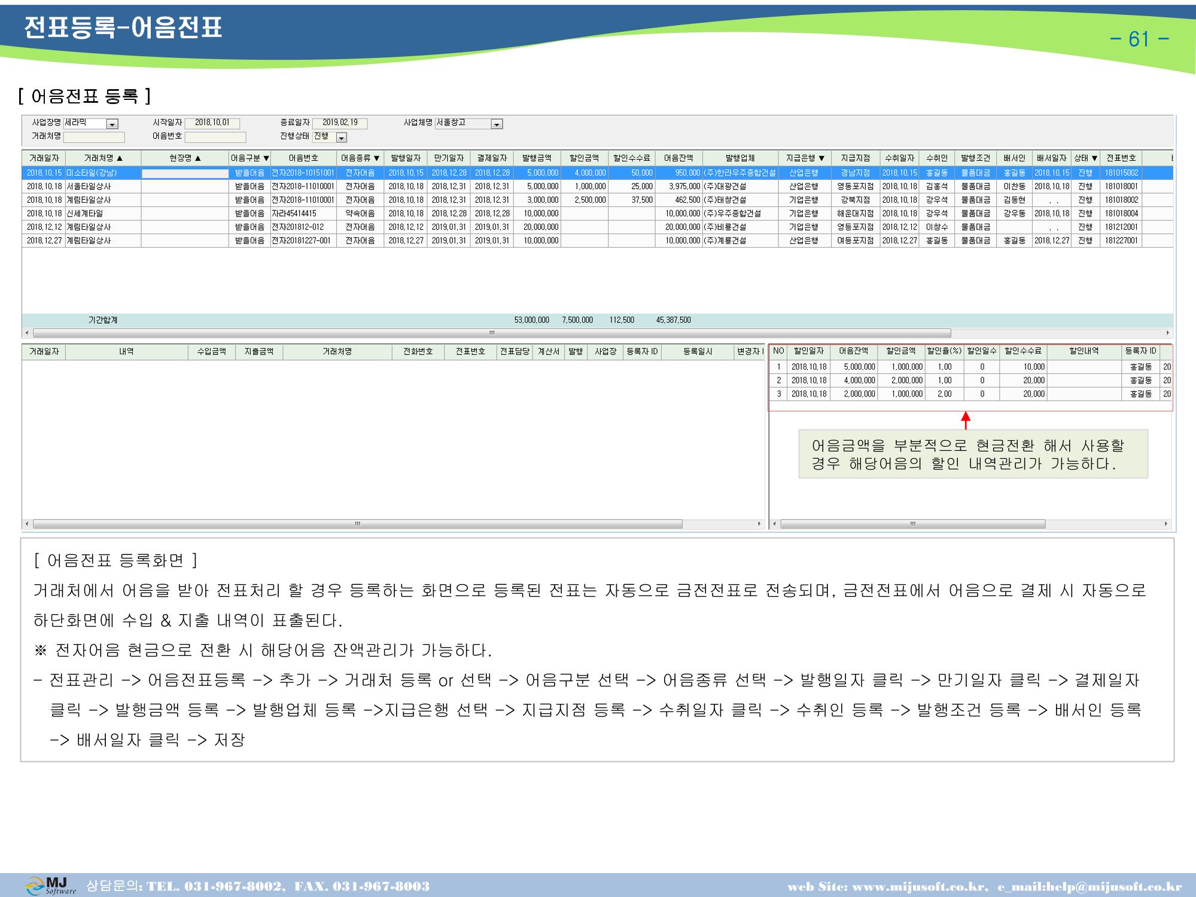Screen dimensions: 1196x897
Task: Click the upper grid horizontal scrollbar thumb
Action: point(492,333)
